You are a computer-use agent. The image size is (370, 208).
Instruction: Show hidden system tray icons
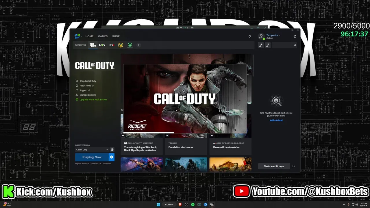coord(344,205)
